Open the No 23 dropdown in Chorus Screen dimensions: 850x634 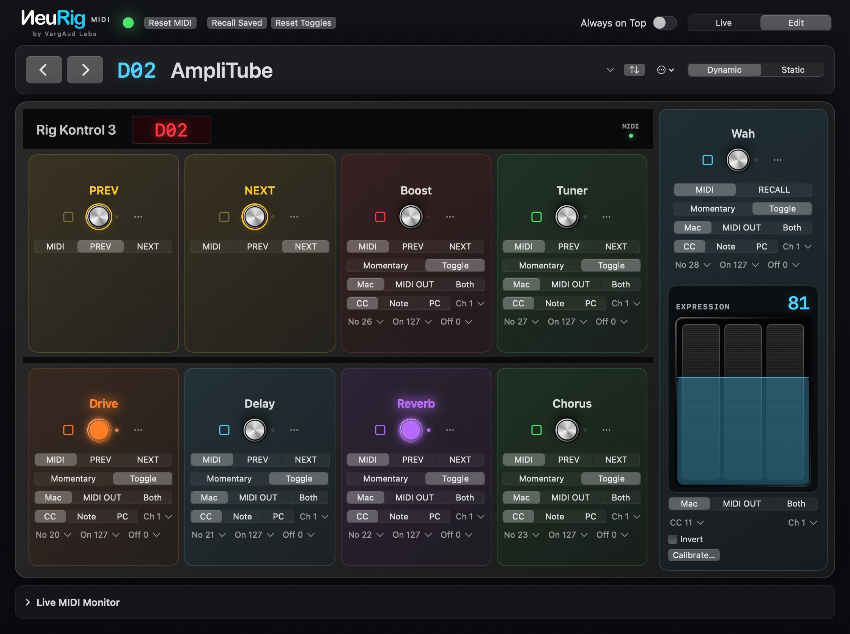(522, 535)
